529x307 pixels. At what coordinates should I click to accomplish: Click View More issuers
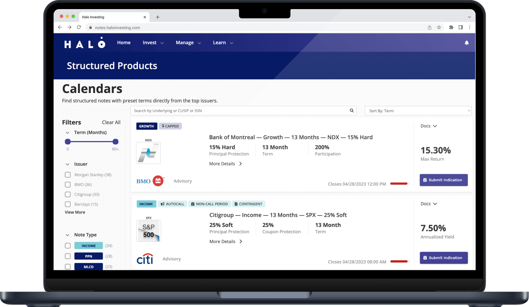tap(75, 212)
